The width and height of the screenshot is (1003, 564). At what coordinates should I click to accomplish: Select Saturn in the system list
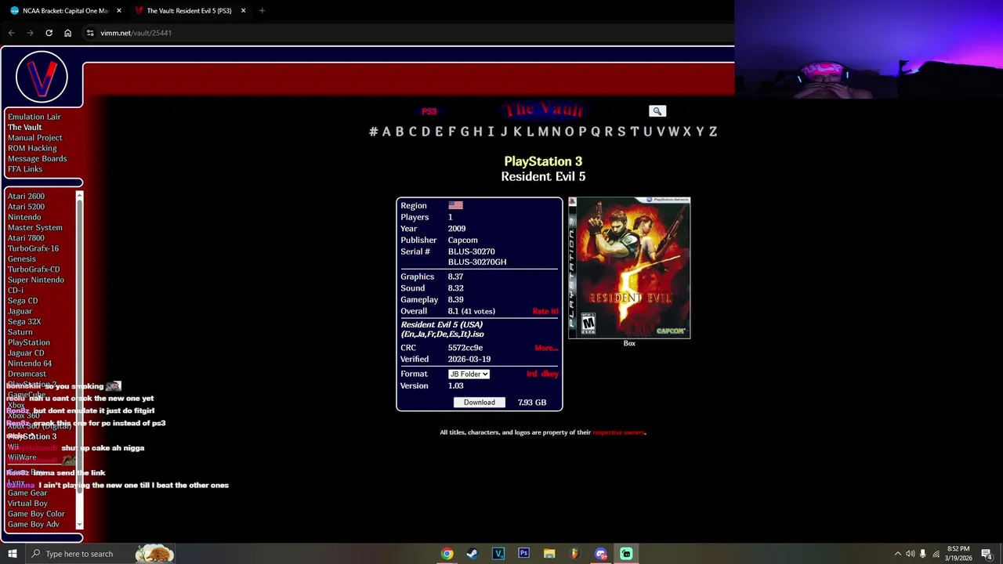point(20,332)
